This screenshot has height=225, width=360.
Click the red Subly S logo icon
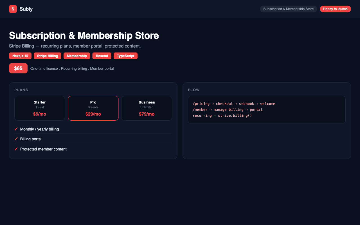pyautogui.click(x=13, y=9)
